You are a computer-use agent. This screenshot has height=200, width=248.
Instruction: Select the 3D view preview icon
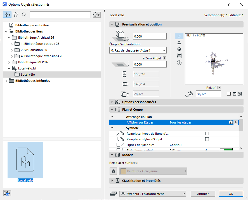[179, 49]
